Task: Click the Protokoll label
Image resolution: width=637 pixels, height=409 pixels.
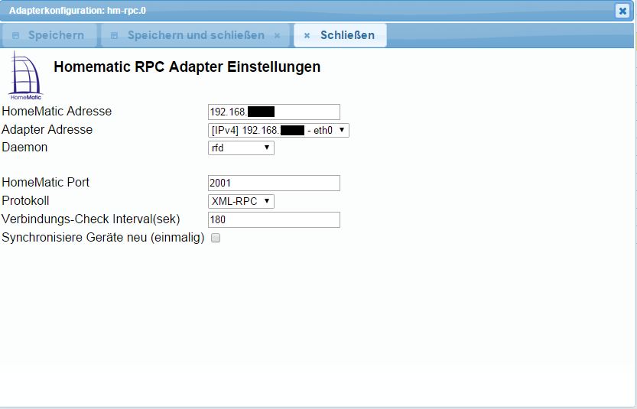Action: [x=25, y=200]
